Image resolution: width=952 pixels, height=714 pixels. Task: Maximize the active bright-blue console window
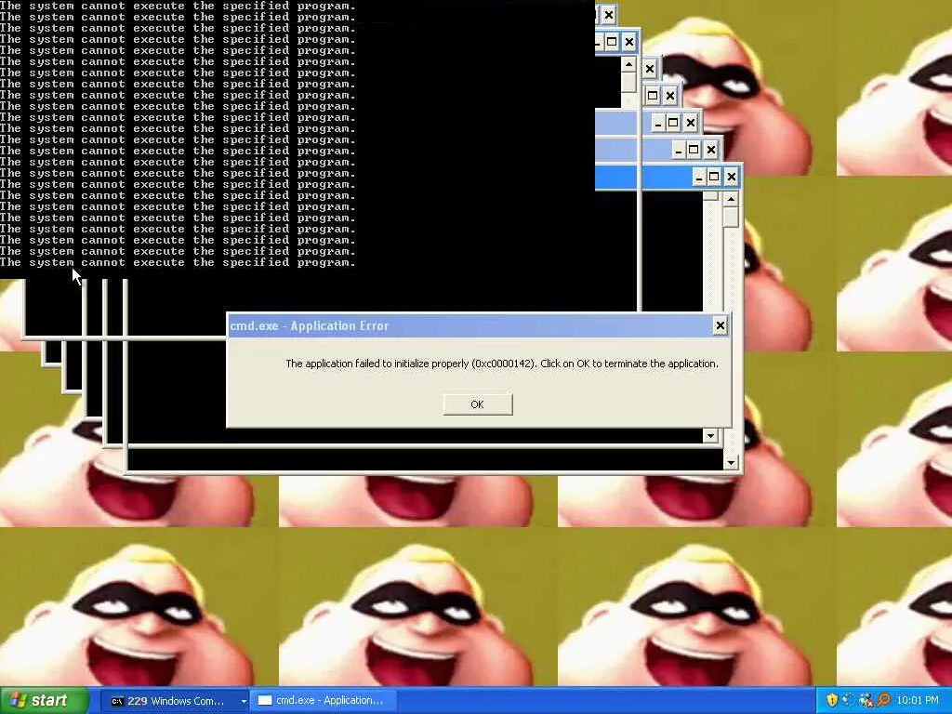click(x=714, y=178)
